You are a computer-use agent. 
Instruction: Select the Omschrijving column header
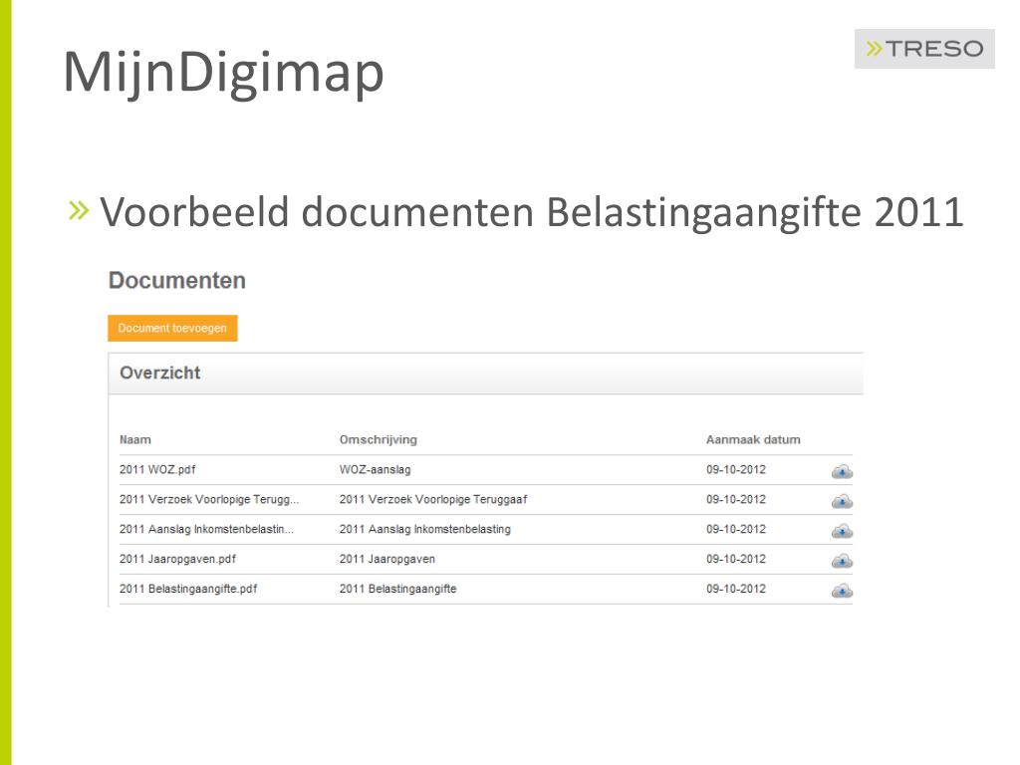[x=378, y=439]
